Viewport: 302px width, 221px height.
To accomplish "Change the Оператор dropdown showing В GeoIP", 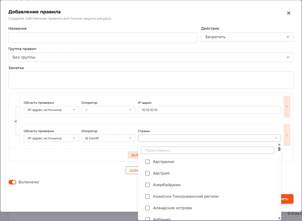I will pyautogui.click(x=108, y=138).
